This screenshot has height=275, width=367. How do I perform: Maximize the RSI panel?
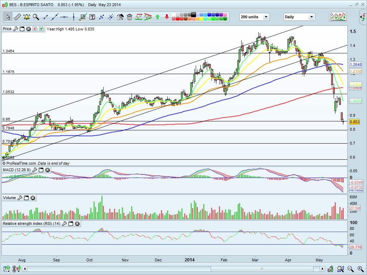[71, 223]
